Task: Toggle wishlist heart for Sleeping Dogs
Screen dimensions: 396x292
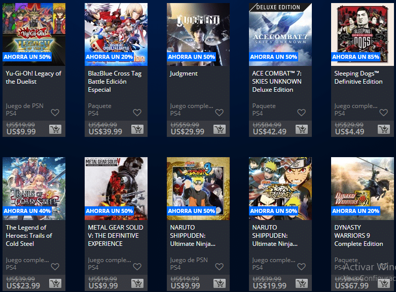Action: point(384,113)
